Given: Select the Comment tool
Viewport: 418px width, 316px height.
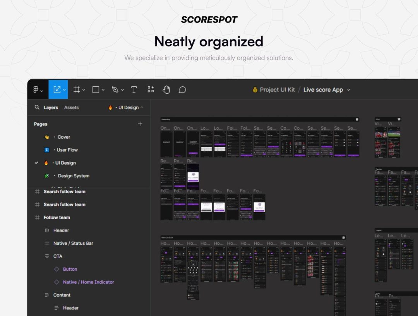Looking at the screenshot, I should [182, 89].
